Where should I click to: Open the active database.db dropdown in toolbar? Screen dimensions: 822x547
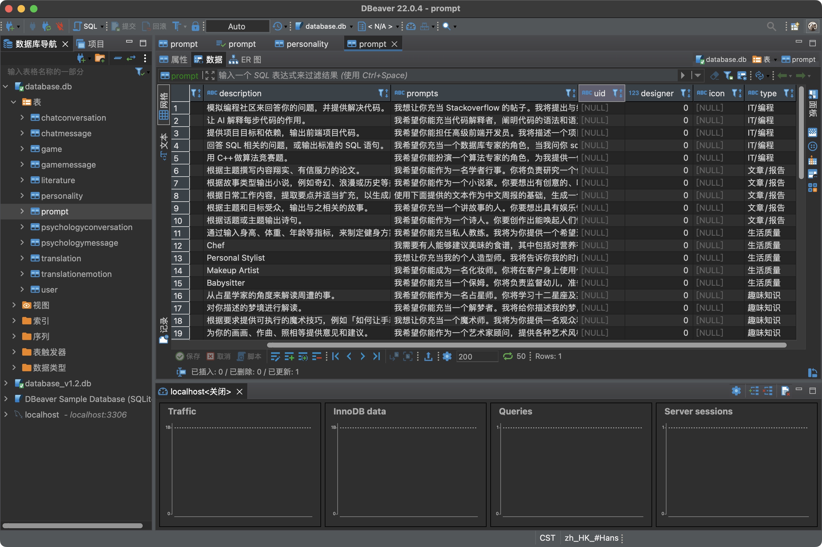[x=324, y=26]
